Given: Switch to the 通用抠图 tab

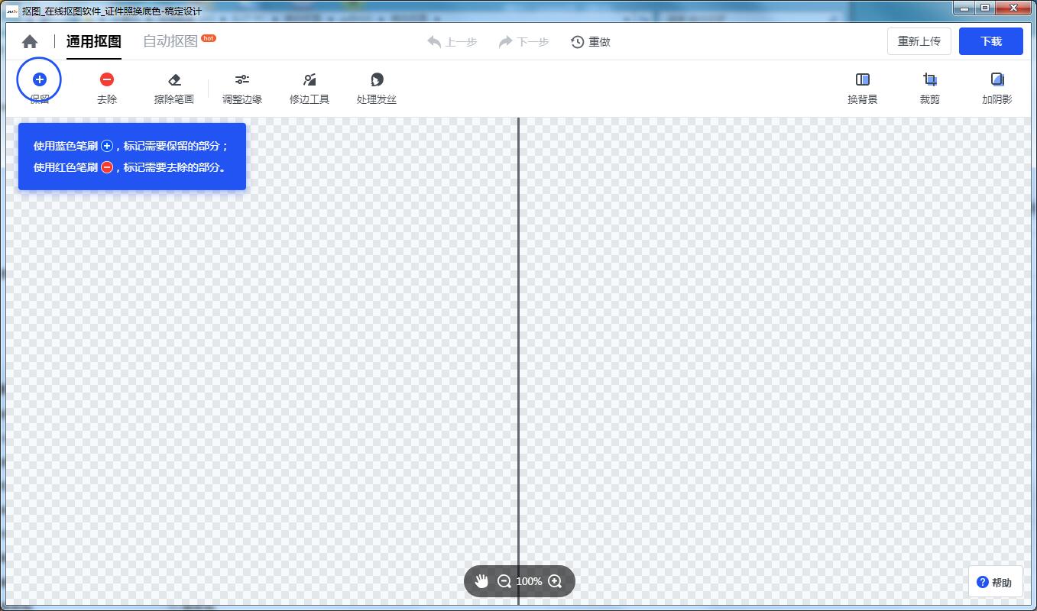Looking at the screenshot, I should (93, 41).
